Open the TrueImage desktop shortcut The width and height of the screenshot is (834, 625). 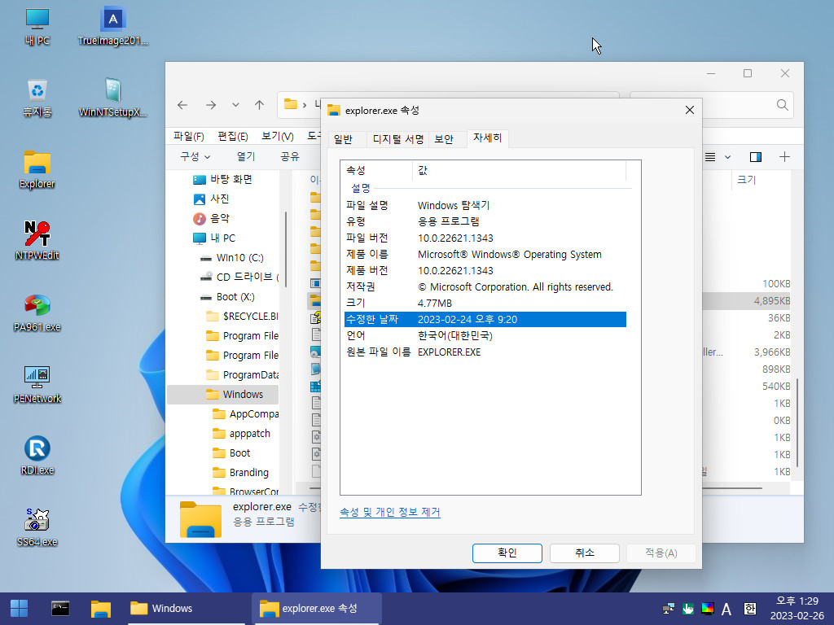tap(112, 27)
